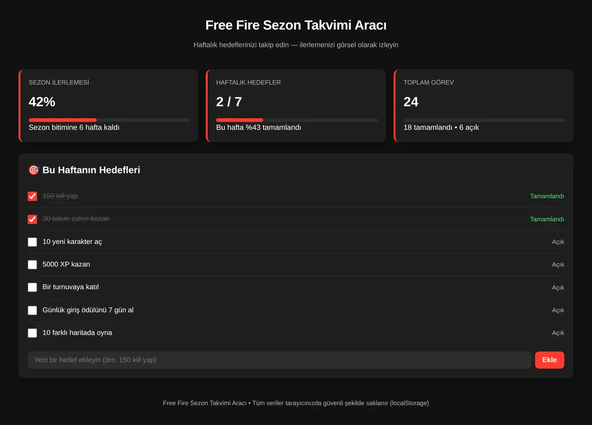Focus the 'Yeni bir hedef ekleyin' input field
592x425 pixels.
click(279, 360)
